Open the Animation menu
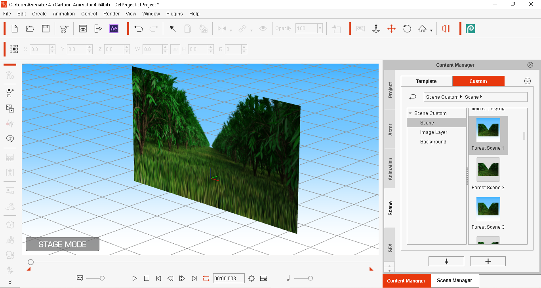The width and height of the screenshot is (541, 288). pos(64,13)
